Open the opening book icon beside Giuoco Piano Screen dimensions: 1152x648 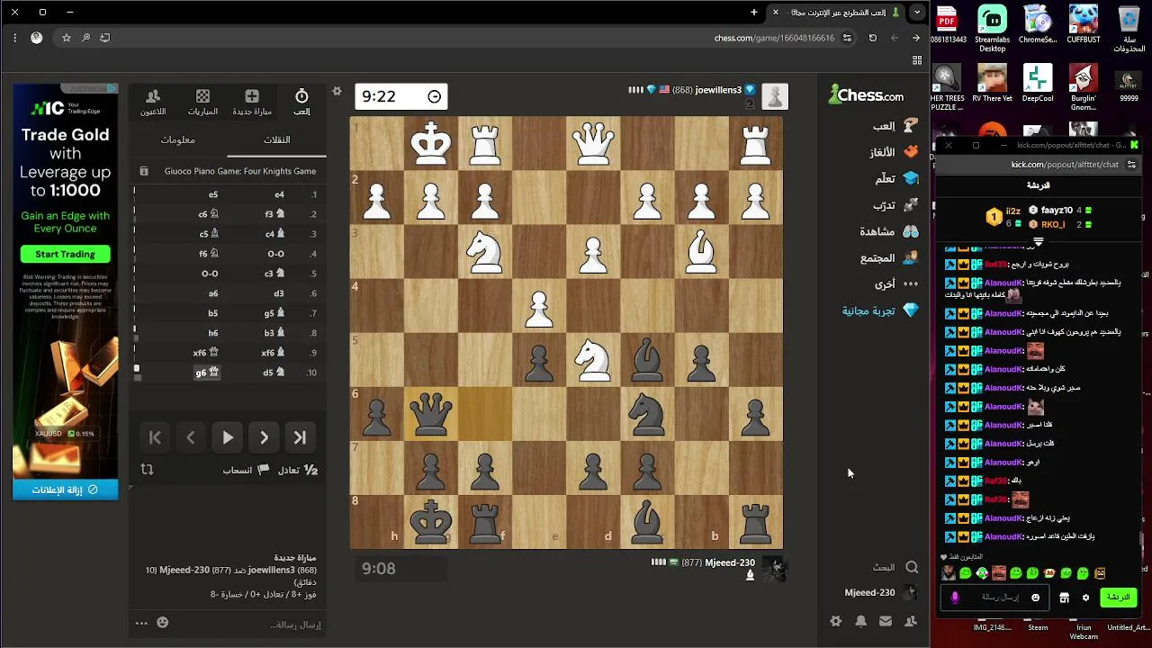(x=144, y=171)
